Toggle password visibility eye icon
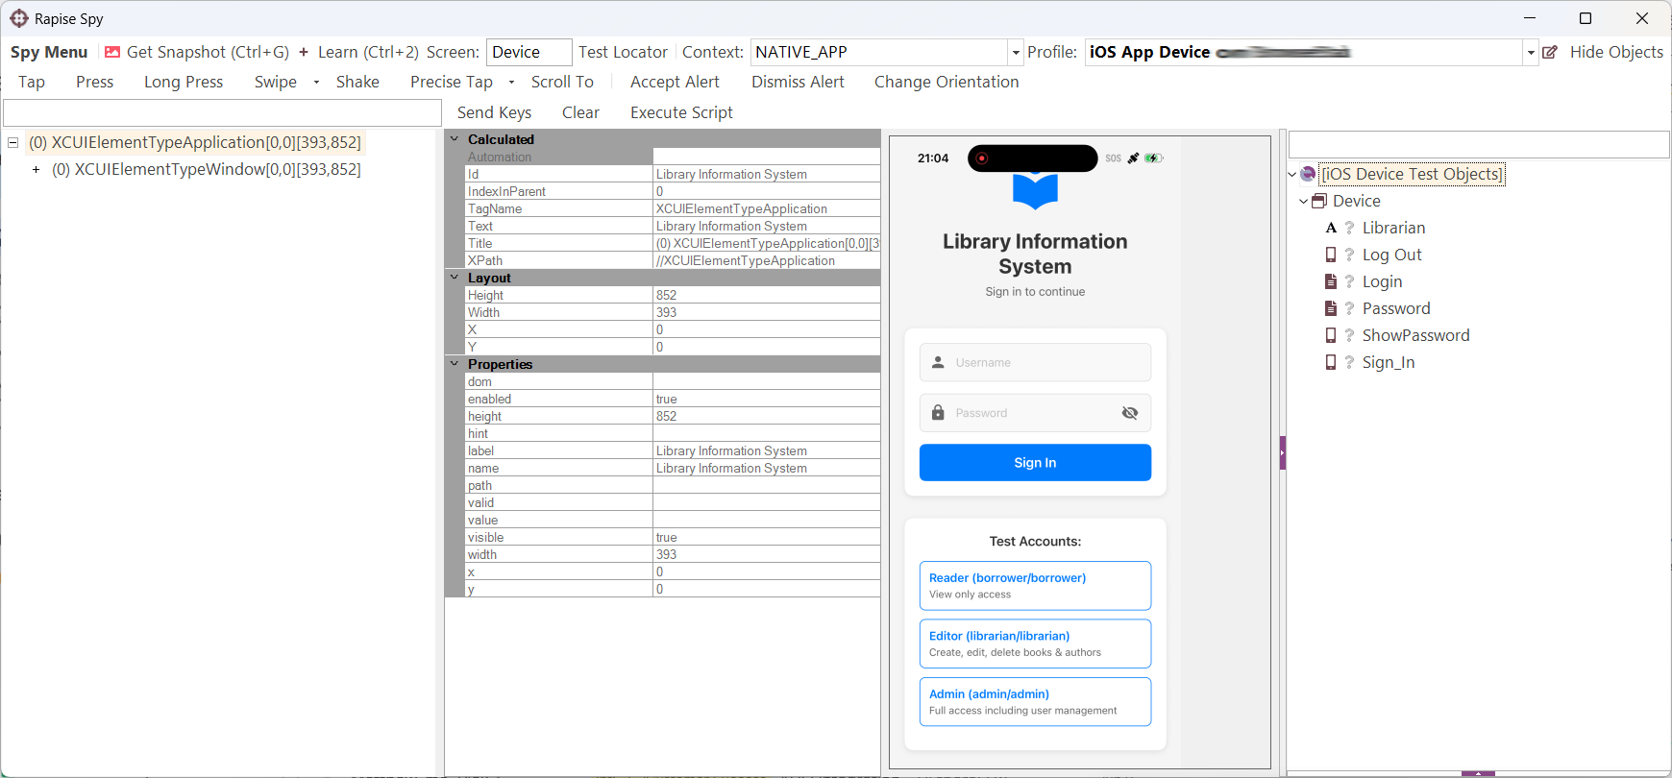Image resolution: width=1672 pixels, height=778 pixels. [1130, 413]
